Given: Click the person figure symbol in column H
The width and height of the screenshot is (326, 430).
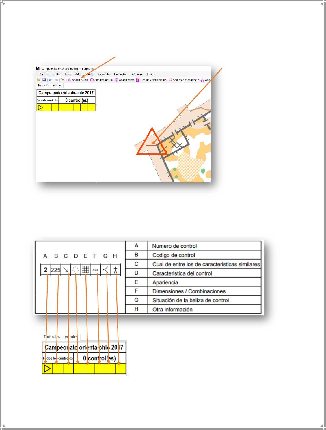Looking at the screenshot, I should pyautogui.click(x=116, y=270).
